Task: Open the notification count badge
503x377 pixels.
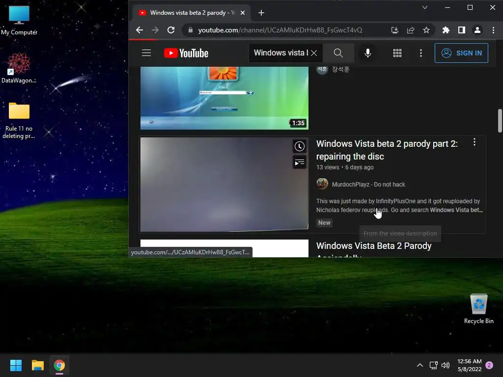Action: tap(489, 365)
